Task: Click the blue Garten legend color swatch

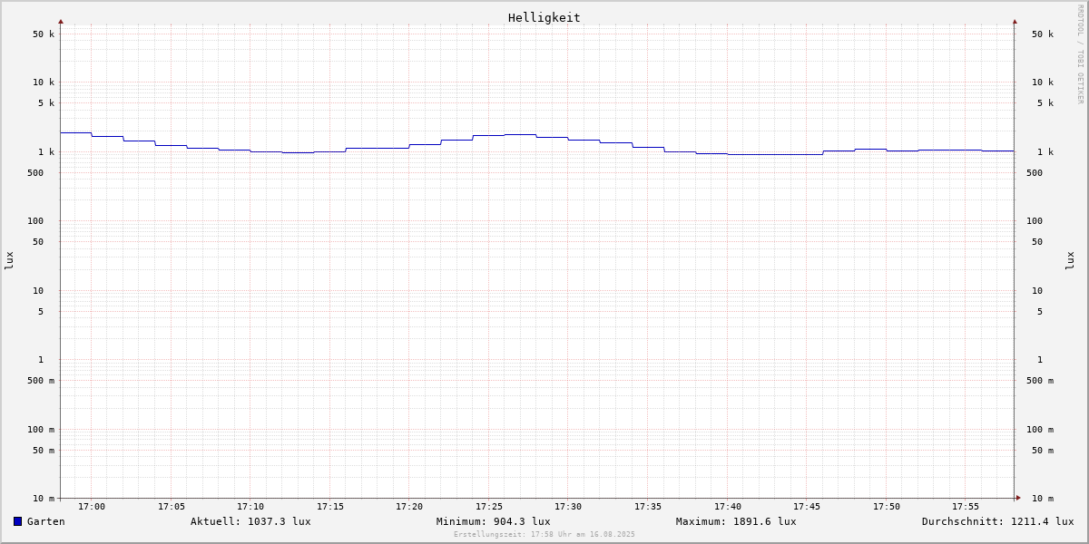Action: coord(17,521)
